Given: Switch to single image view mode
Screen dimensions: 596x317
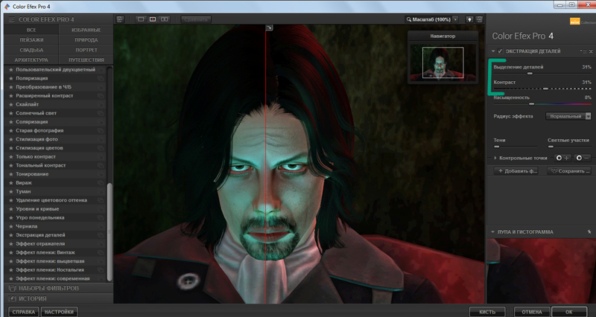Looking at the screenshot, I should click(141, 19).
